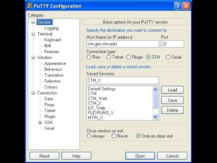This screenshot has width=217, height=163.
Task: Click the Load session button
Action: point(172,90)
